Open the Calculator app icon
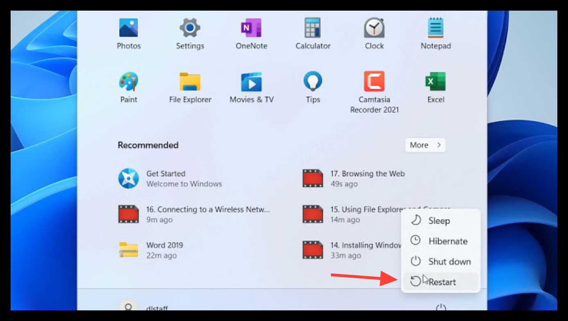The height and width of the screenshot is (321, 568). 313,28
